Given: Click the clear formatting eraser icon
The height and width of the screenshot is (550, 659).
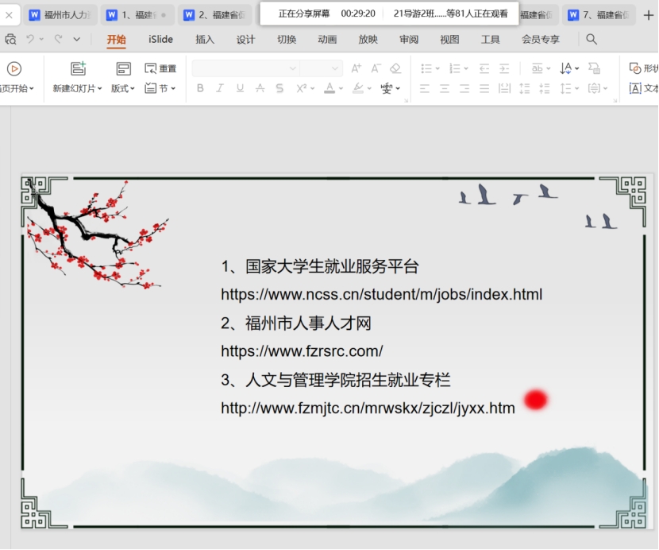Looking at the screenshot, I should pyautogui.click(x=395, y=69).
